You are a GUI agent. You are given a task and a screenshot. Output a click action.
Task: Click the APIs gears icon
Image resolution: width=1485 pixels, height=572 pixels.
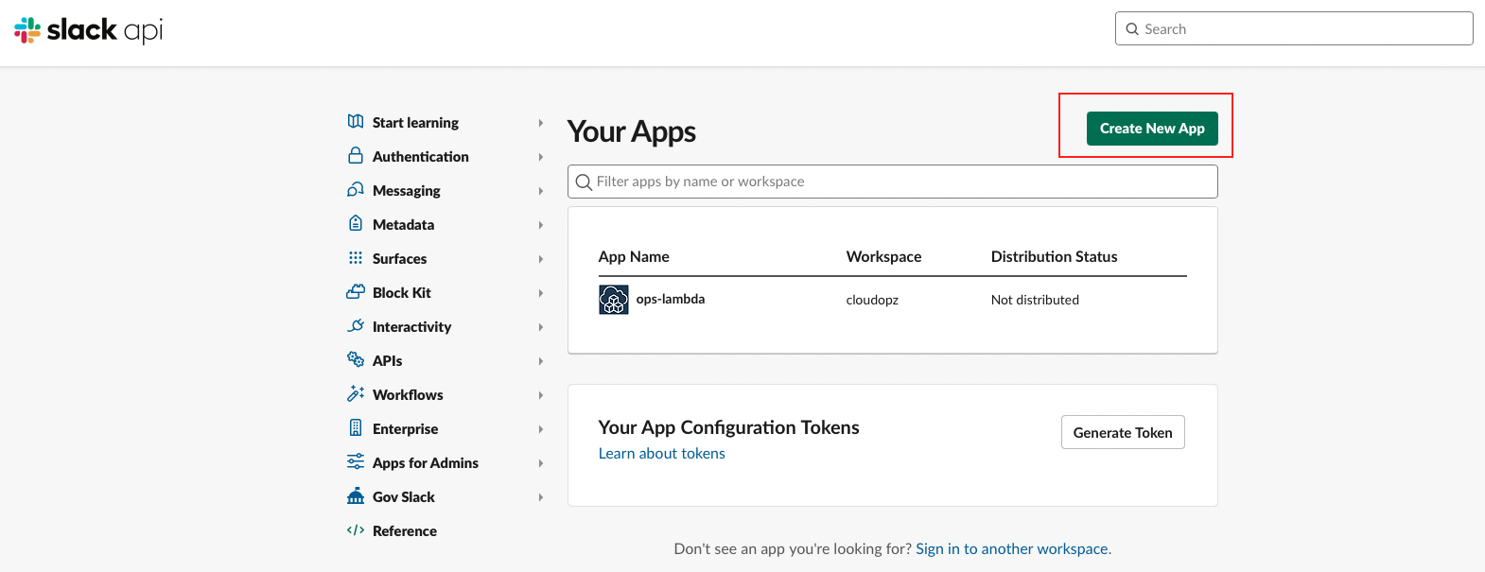click(356, 359)
